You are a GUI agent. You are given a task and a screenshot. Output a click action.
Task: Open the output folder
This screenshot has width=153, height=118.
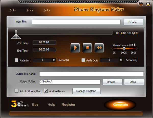(x=134, y=82)
